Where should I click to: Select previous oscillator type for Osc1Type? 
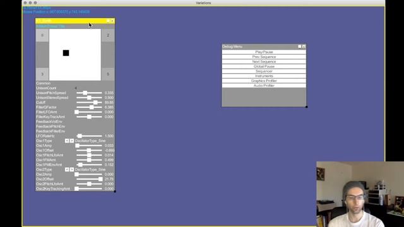pyautogui.click(x=67, y=141)
